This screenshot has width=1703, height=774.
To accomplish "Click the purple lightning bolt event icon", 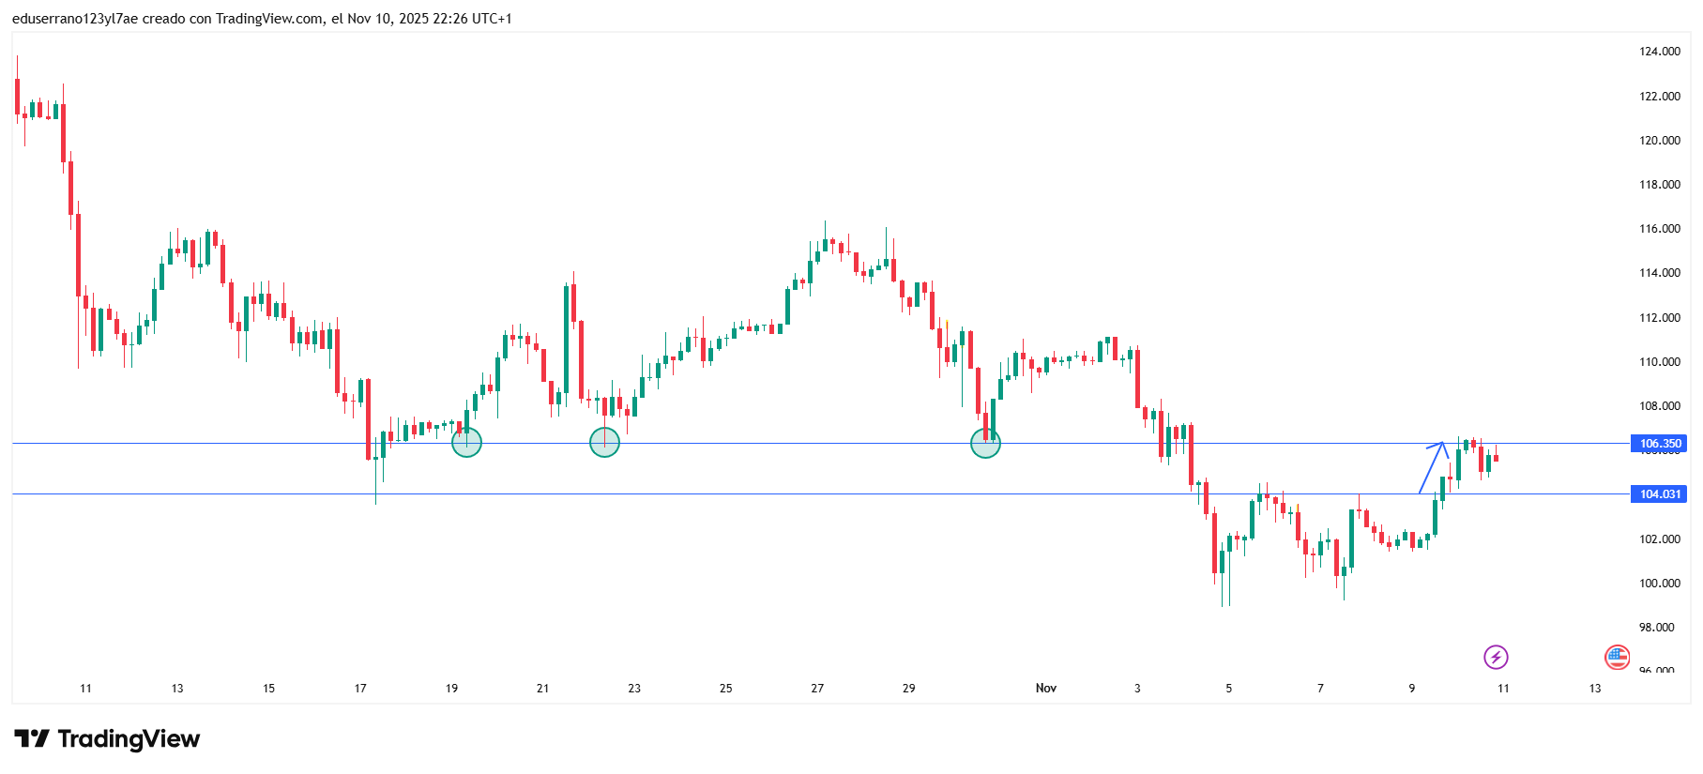I will [1496, 657].
